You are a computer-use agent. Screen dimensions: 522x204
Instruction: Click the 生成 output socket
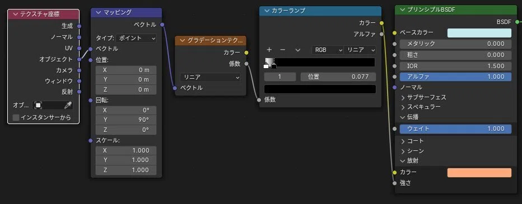coord(79,26)
